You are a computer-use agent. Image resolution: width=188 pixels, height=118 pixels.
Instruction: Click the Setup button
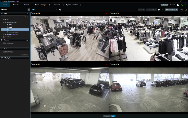tap(181, 10)
